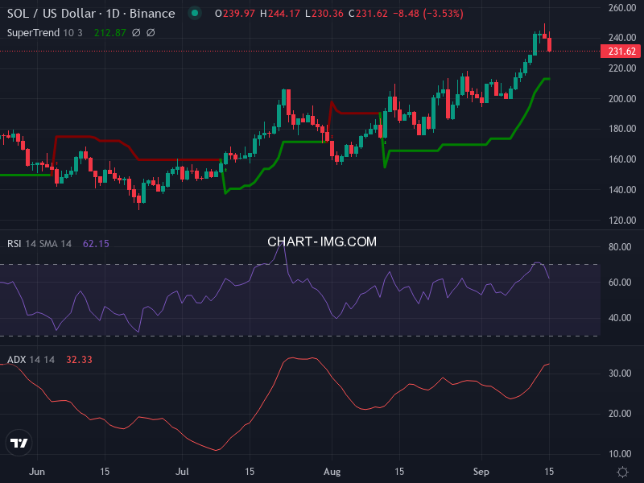Click first ∅ symbol beside SuperTrend value
This screenshot has height=483, width=644.
[x=136, y=33]
